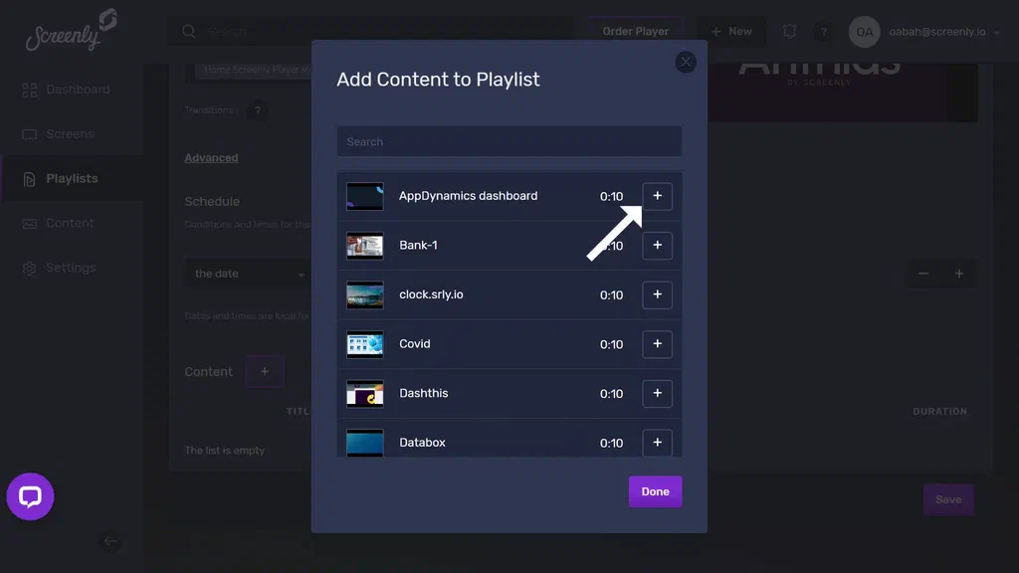Open the AppDynamics dashboard thumbnail

(x=364, y=196)
